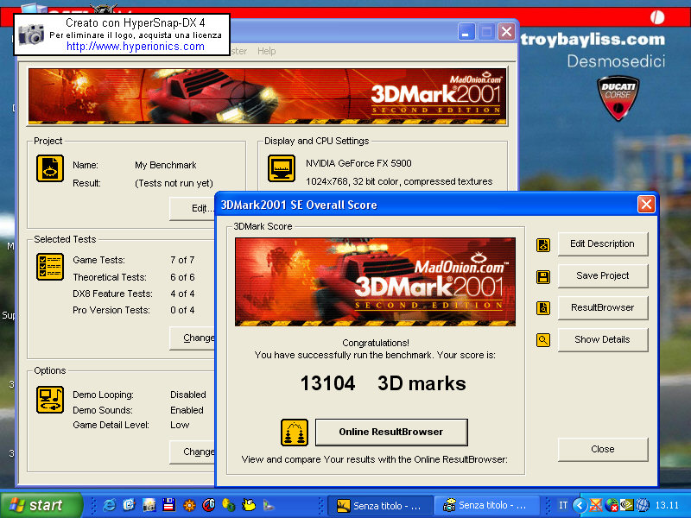
Task: Switch to first Senza titolo taskbar window
Action: pyautogui.click(x=380, y=505)
